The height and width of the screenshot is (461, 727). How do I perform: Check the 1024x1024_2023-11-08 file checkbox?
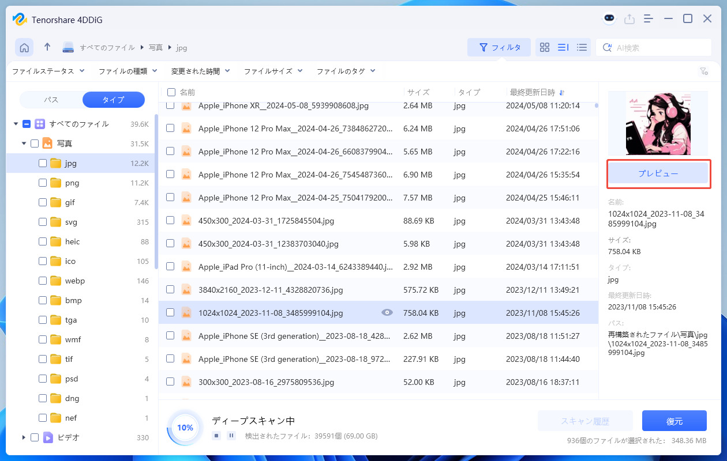[x=170, y=312]
